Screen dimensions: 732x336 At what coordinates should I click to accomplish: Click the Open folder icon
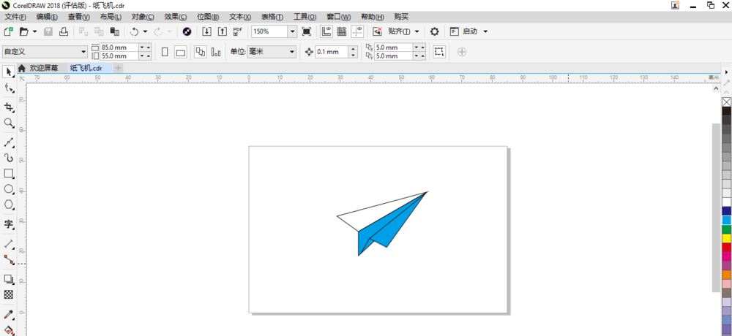point(23,31)
